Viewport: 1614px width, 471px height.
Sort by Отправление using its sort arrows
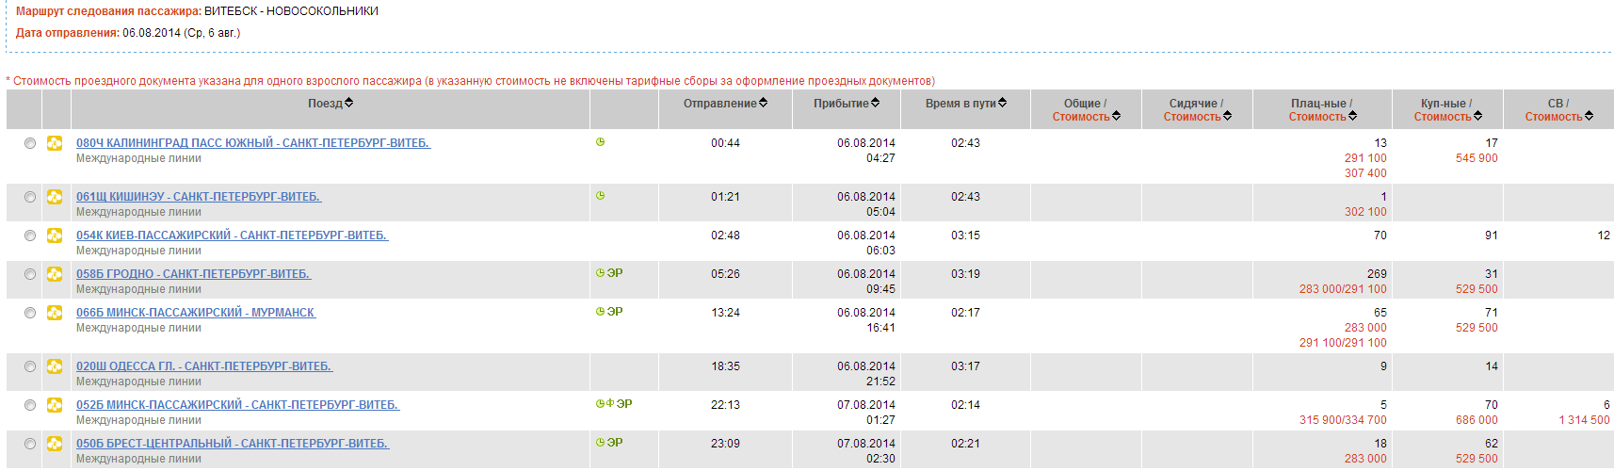pyautogui.click(x=763, y=103)
